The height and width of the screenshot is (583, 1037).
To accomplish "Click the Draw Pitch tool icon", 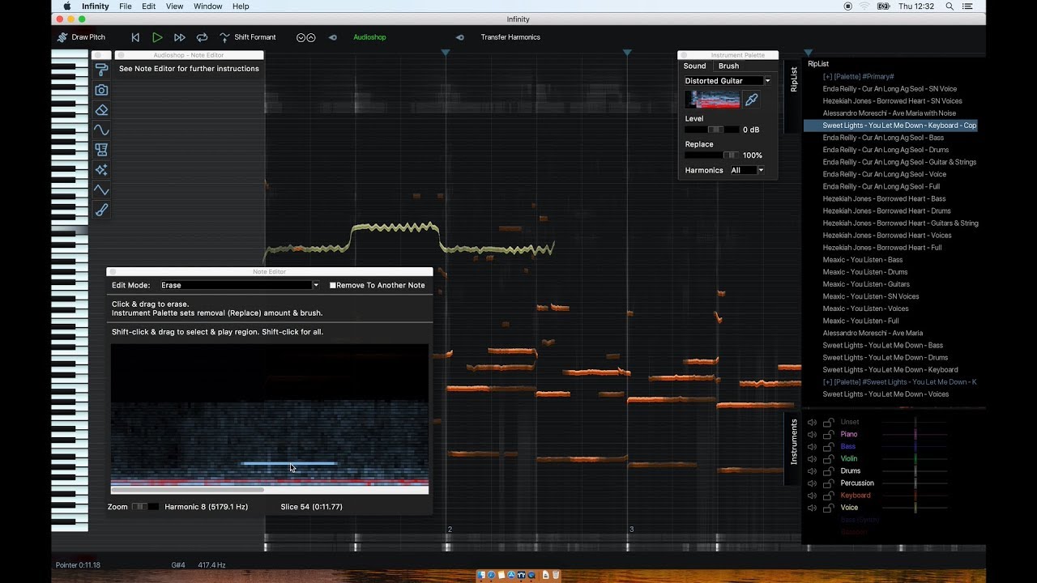I will [x=62, y=37].
